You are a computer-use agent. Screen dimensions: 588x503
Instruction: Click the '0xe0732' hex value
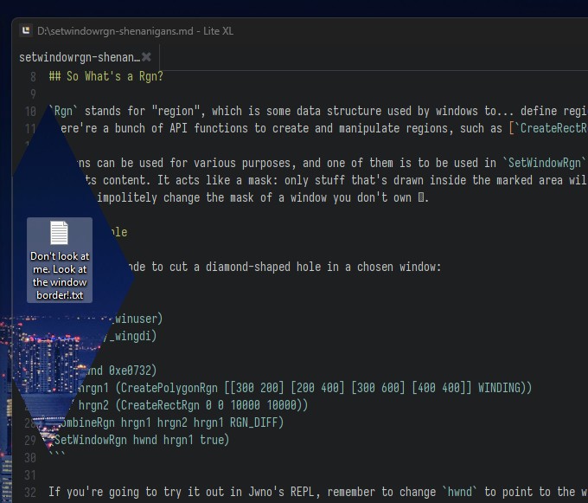130,371
